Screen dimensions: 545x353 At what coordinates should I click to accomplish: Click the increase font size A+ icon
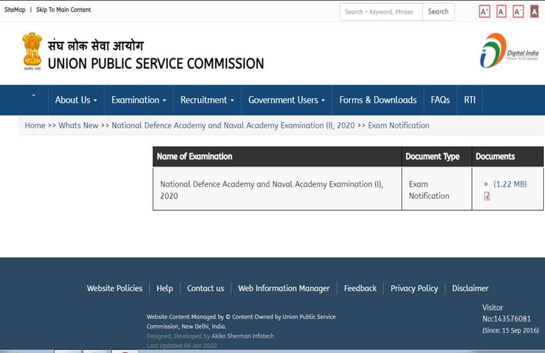click(x=485, y=12)
